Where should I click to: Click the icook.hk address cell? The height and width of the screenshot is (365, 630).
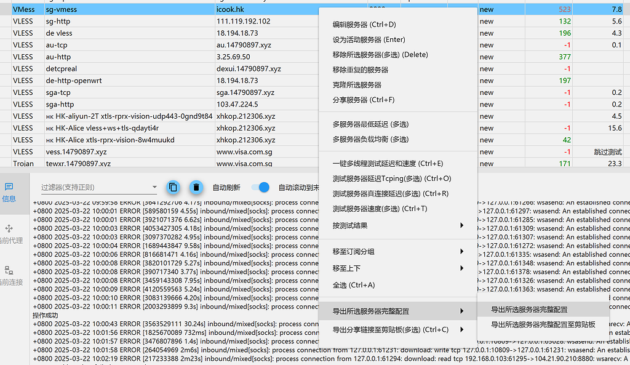click(x=267, y=9)
